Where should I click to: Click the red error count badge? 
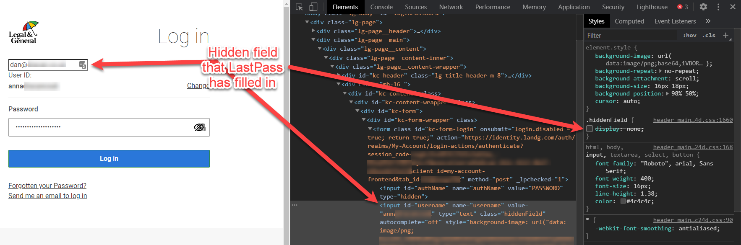[683, 7]
